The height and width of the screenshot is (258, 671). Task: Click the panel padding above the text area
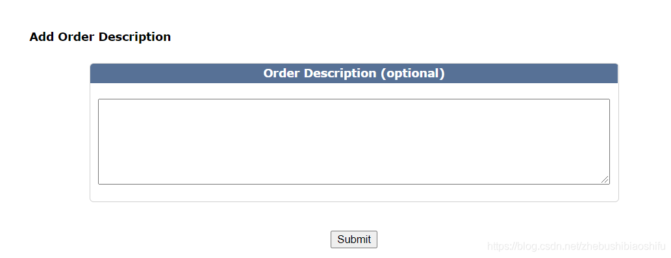(354, 91)
